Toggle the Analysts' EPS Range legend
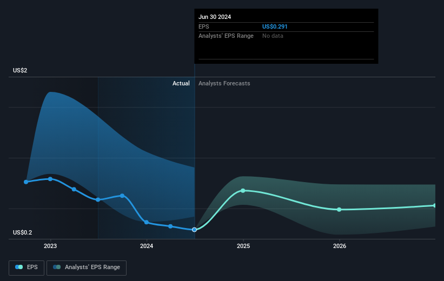 pyautogui.click(x=87, y=267)
